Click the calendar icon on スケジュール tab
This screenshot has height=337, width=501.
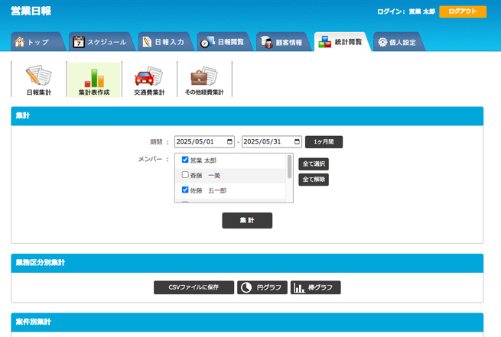coord(79,42)
